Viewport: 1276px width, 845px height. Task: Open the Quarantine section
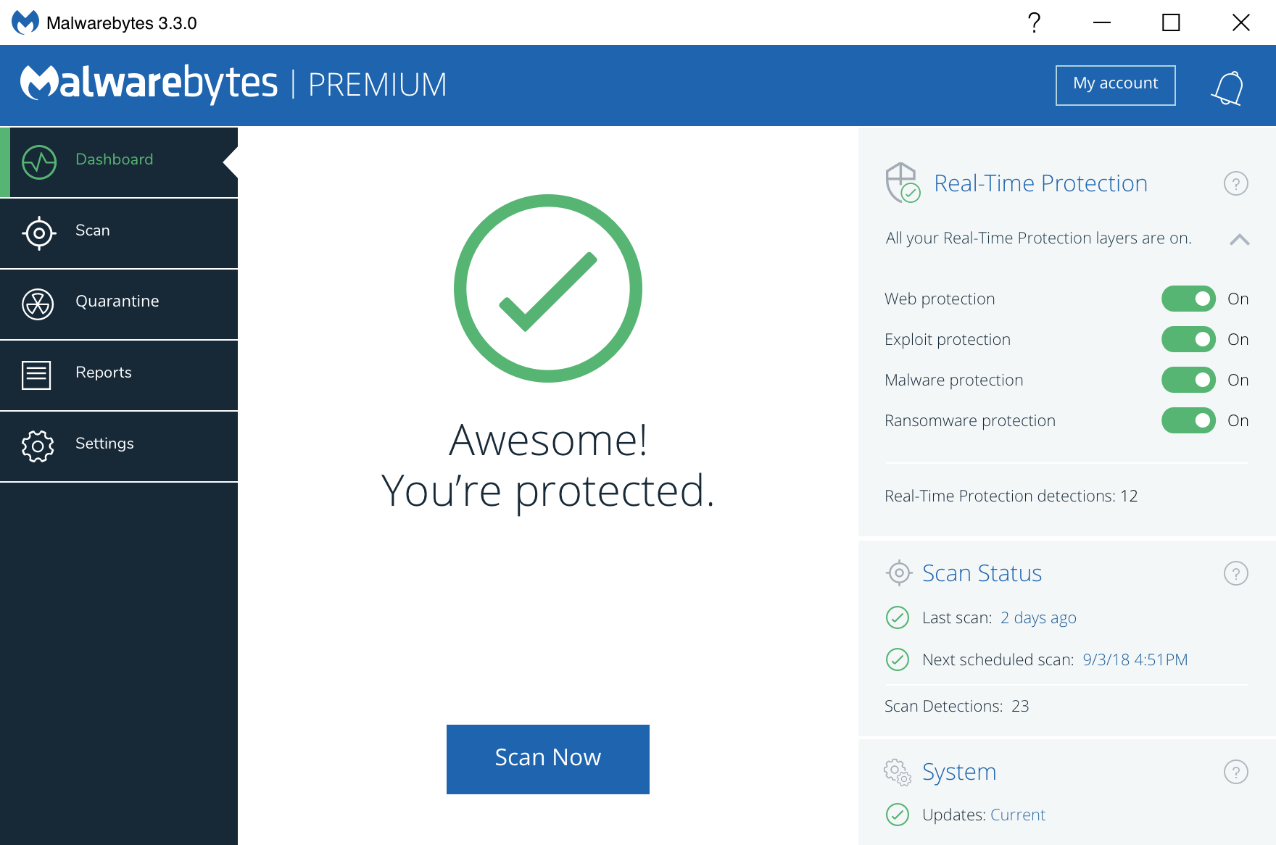pyautogui.click(x=119, y=304)
